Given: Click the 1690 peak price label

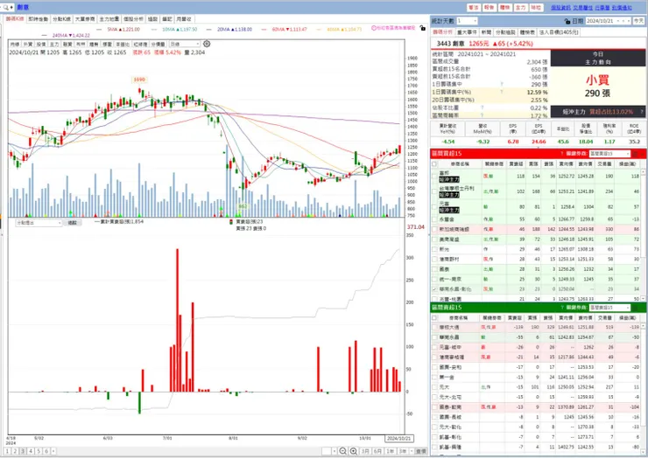Looking at the screenshot, I should coord(139,80).
